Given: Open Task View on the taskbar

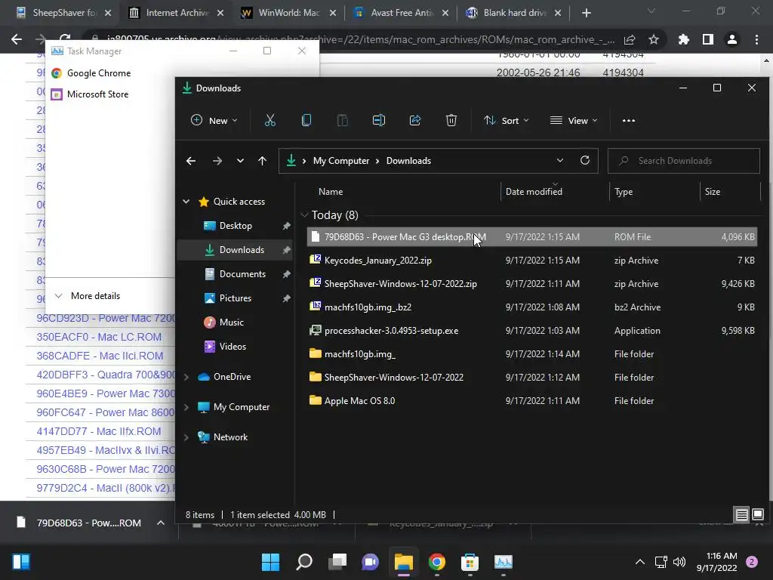Looking at the screenshot, I should click(337, 562).
